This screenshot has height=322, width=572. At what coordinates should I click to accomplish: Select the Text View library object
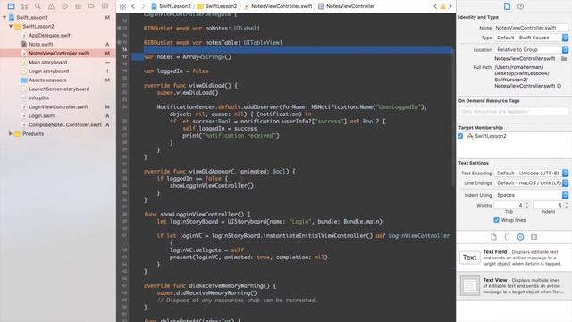click(514, 285)
